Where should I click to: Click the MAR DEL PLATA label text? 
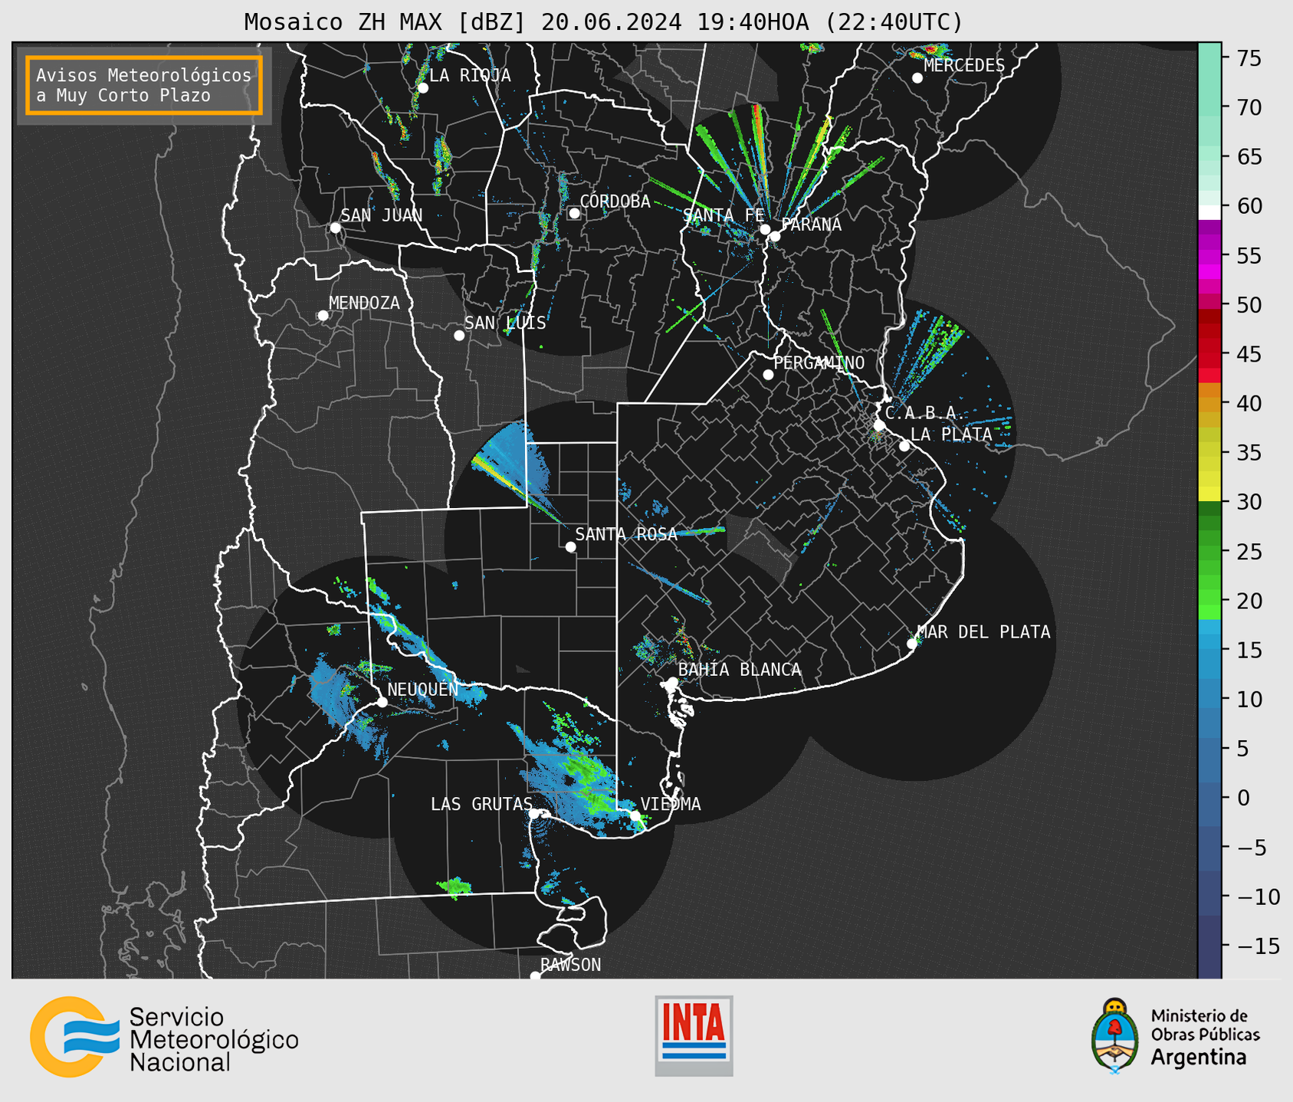coord(983,632)
